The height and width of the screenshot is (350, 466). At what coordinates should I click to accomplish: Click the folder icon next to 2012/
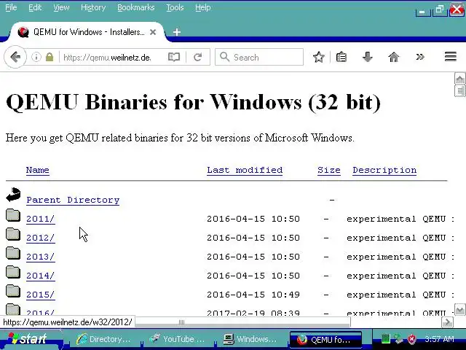(13, 234)
